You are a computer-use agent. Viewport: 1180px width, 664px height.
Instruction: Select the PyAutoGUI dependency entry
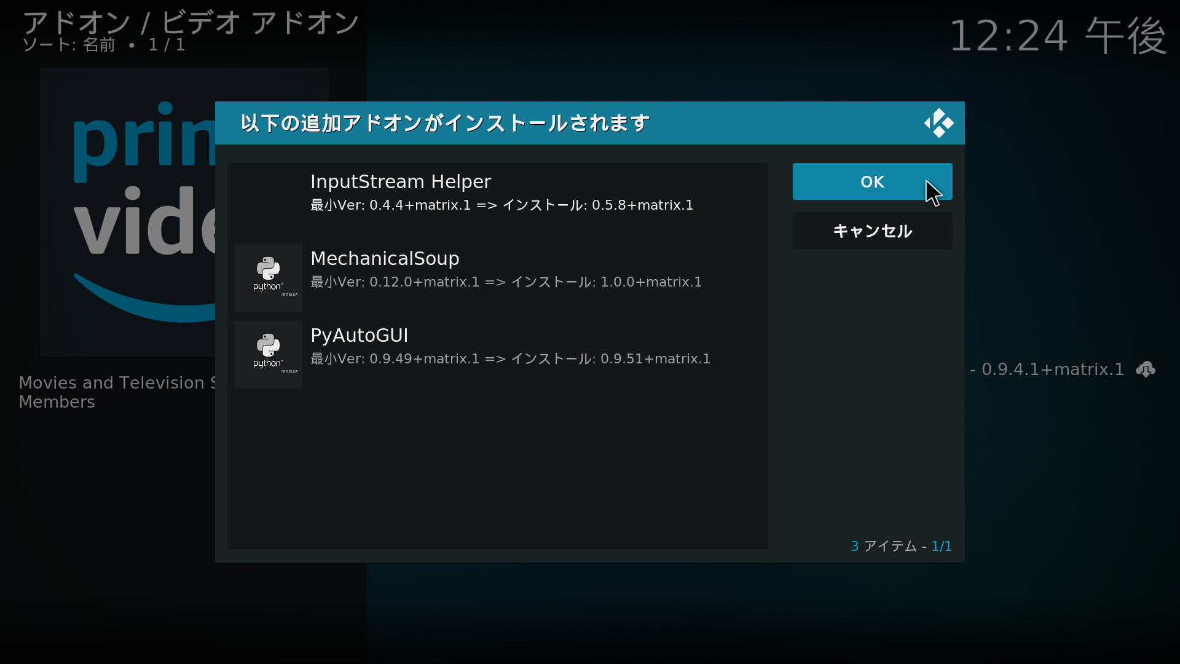click(498, 346)
